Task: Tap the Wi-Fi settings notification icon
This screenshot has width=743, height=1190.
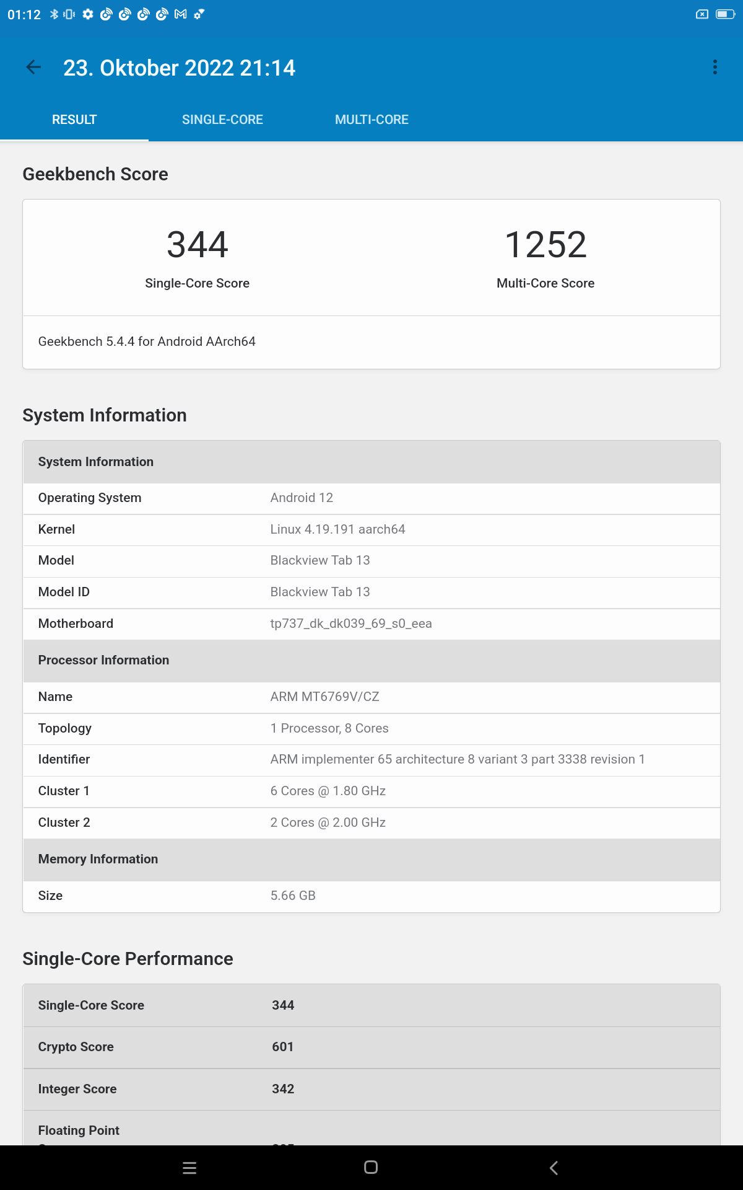Action: 199,14
